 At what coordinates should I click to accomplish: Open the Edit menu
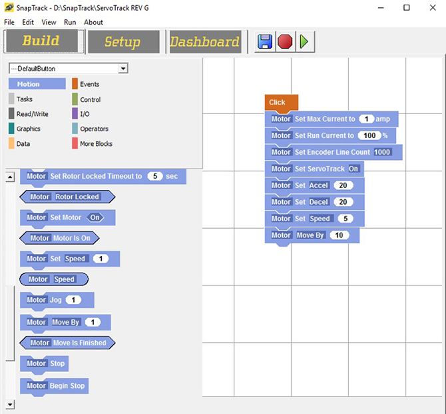pos(28,22)
